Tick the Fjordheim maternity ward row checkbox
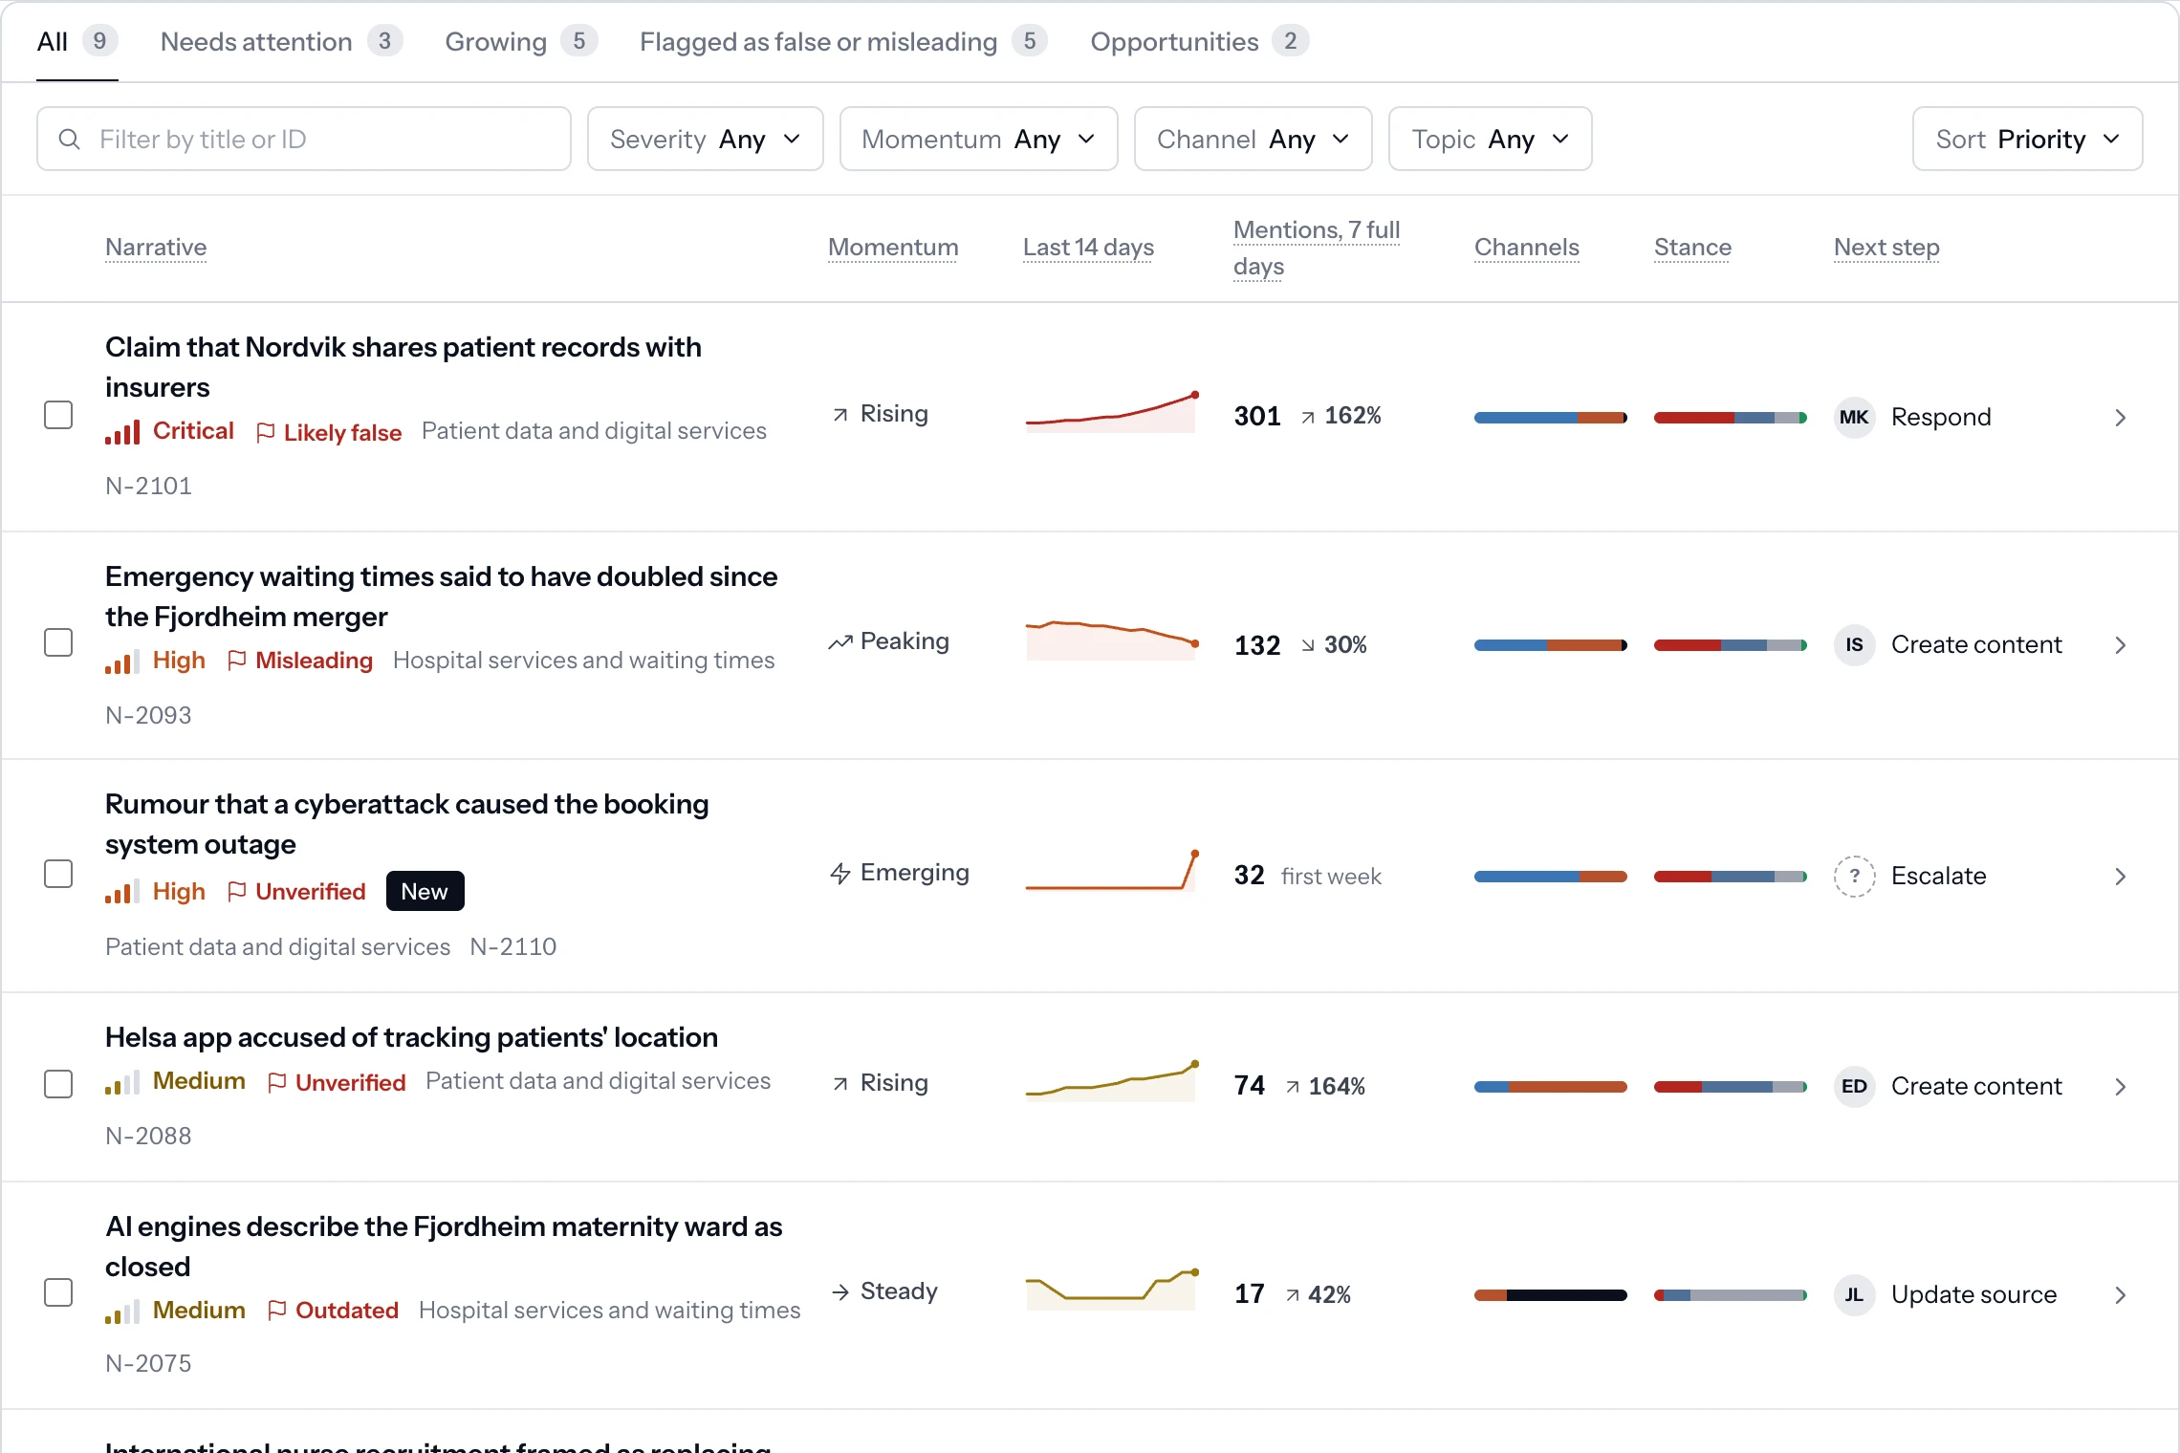2180x1453 pixels. (x=58, y=1292)
